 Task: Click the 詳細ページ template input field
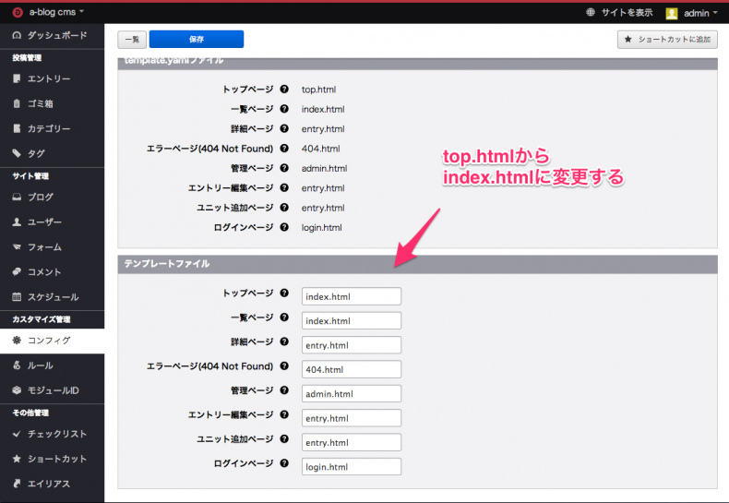coord(351,345)
